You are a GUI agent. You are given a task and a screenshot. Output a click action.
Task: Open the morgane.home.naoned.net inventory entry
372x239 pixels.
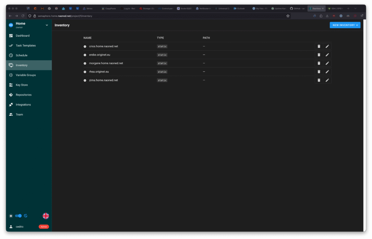click(x=106, y=63)
